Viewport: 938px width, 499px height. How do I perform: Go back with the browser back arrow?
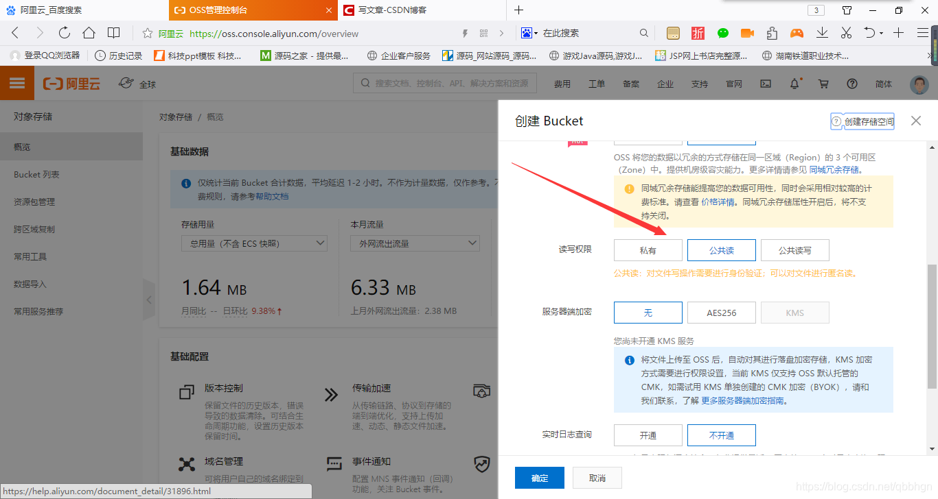[x=15, y=33]
